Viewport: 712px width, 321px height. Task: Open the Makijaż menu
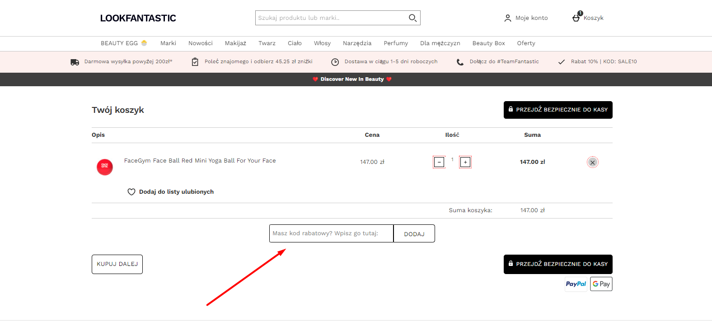(235, 43)
